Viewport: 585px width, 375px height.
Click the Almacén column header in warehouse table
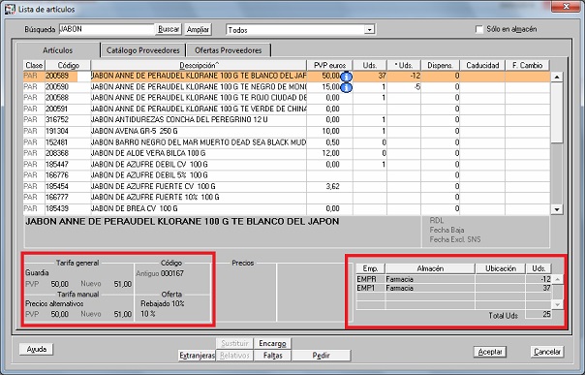[430, 268]
